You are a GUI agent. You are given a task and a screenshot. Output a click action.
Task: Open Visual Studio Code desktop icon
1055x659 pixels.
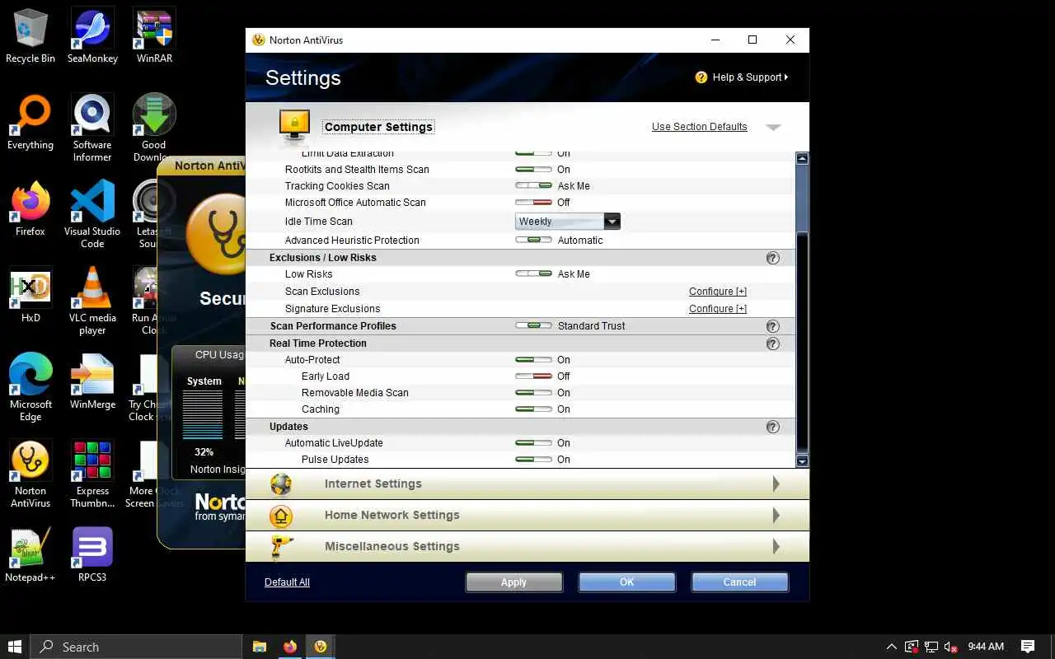pyautogui.click(x=92, y=215)
